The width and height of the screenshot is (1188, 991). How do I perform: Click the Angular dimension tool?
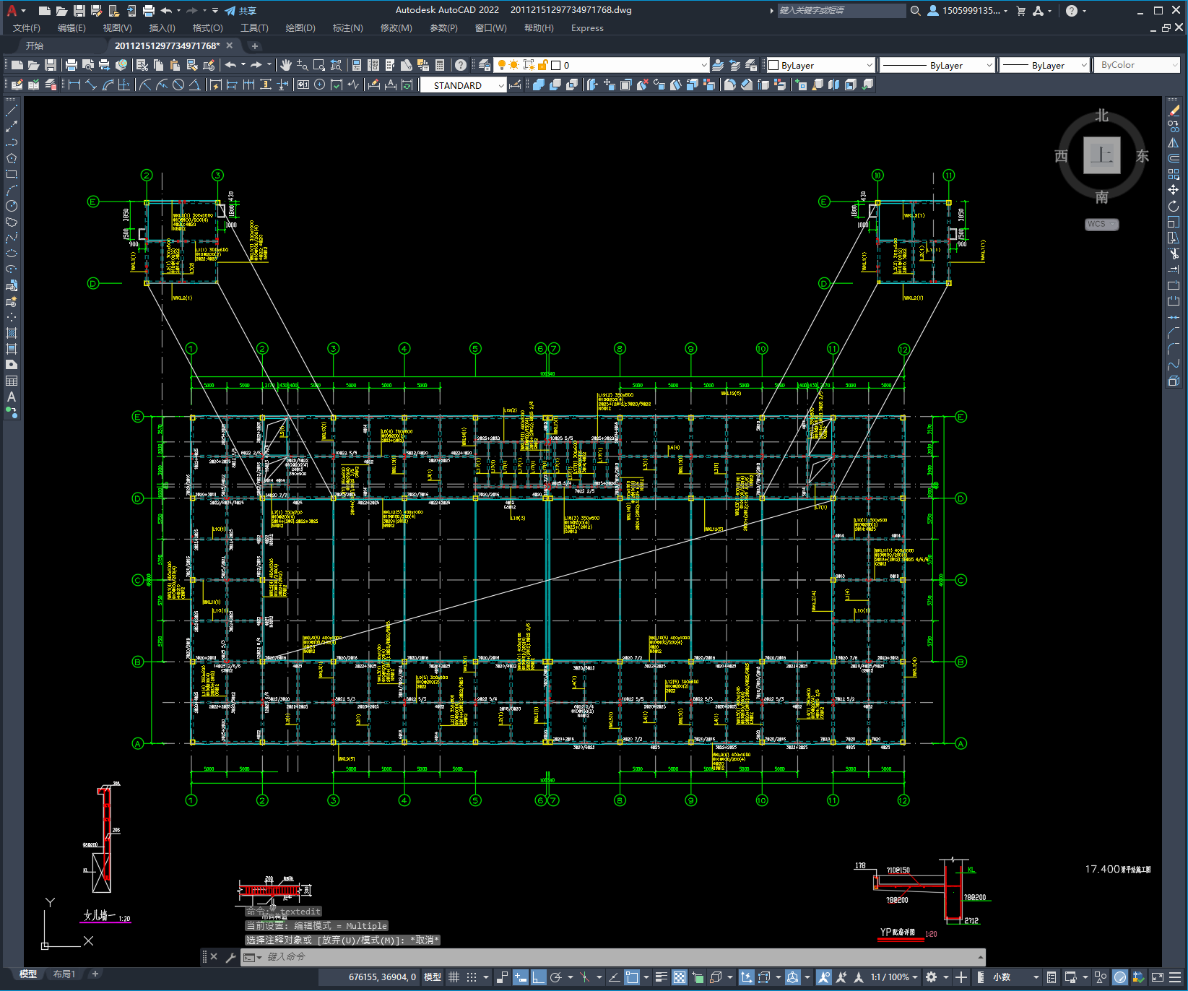tap(194, 85)
